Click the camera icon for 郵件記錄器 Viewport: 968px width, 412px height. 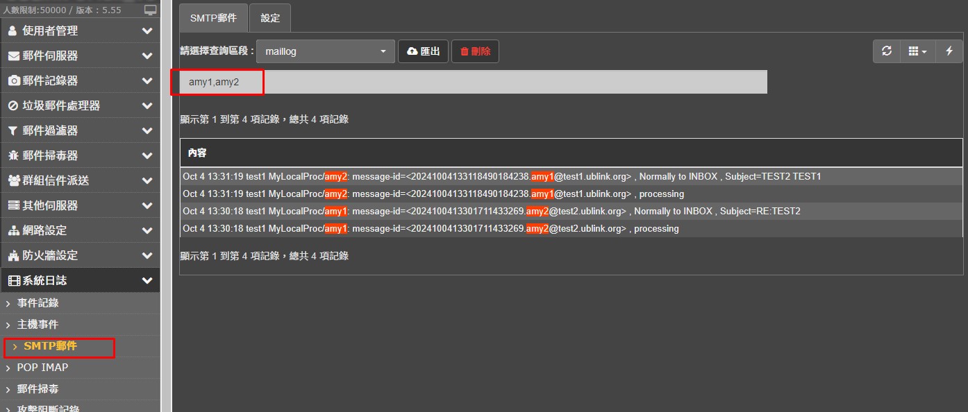(14, 80)
